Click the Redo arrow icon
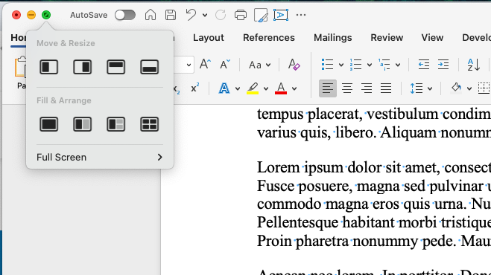This screenshot has width=491, height=275. (221, 15)
